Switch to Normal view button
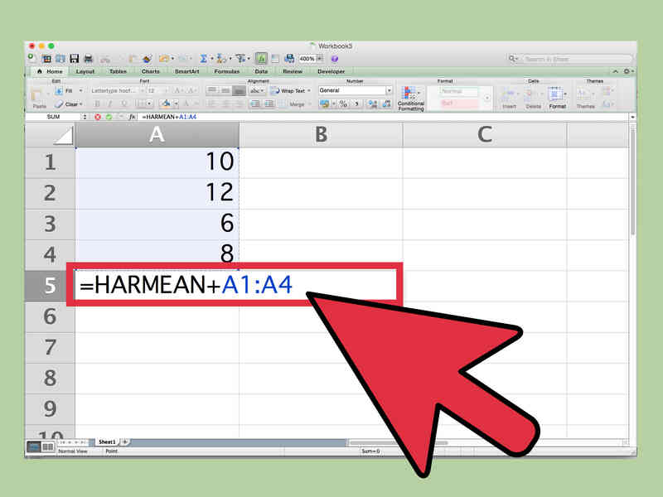 34,446
